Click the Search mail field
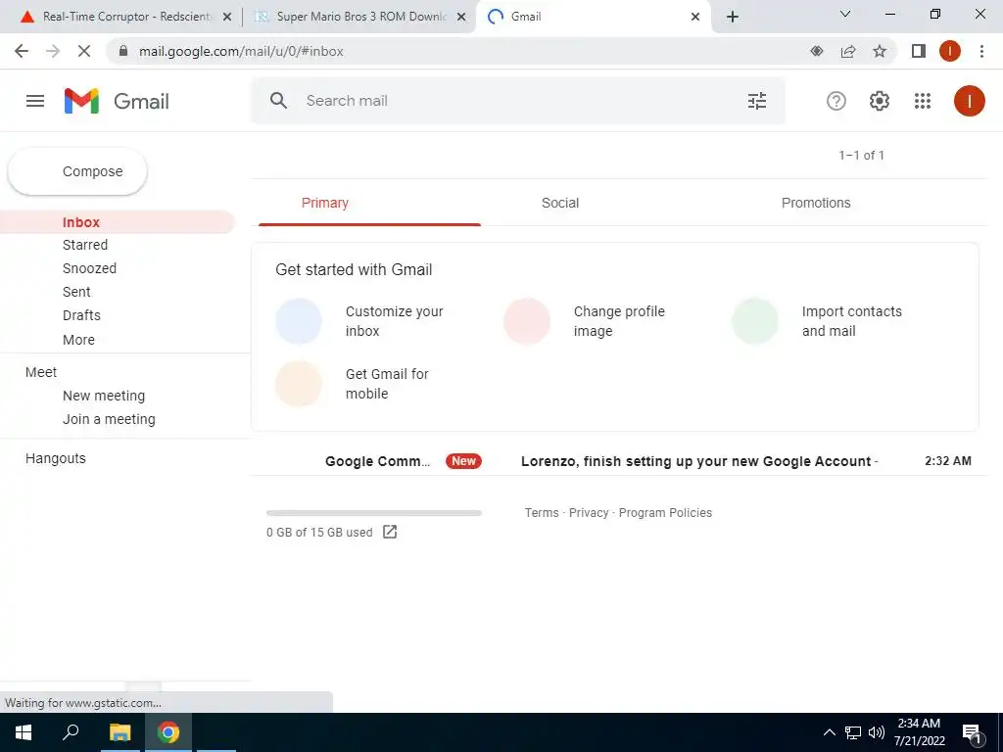1003x752 pixels. click(x=518, y=101)
